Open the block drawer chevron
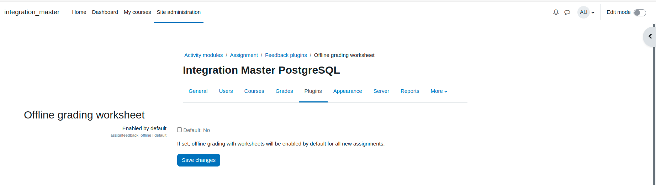This screenshot has height=185, width=656. 650,36
